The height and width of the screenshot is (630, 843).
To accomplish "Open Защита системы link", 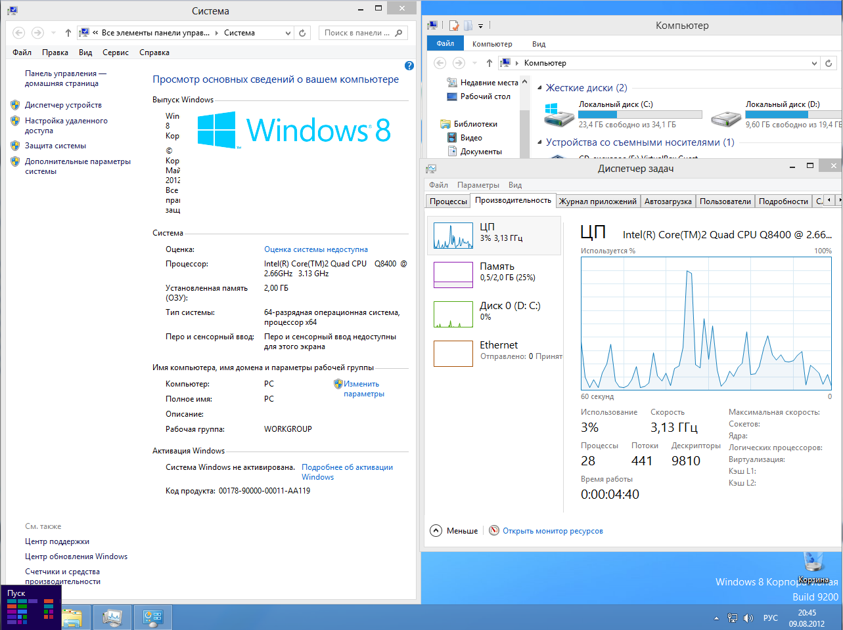I will (55, 146).
